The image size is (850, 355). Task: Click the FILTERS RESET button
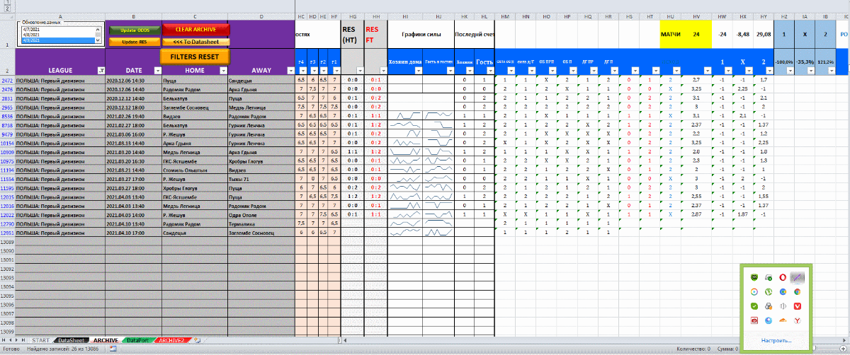(x=194, y=57)
